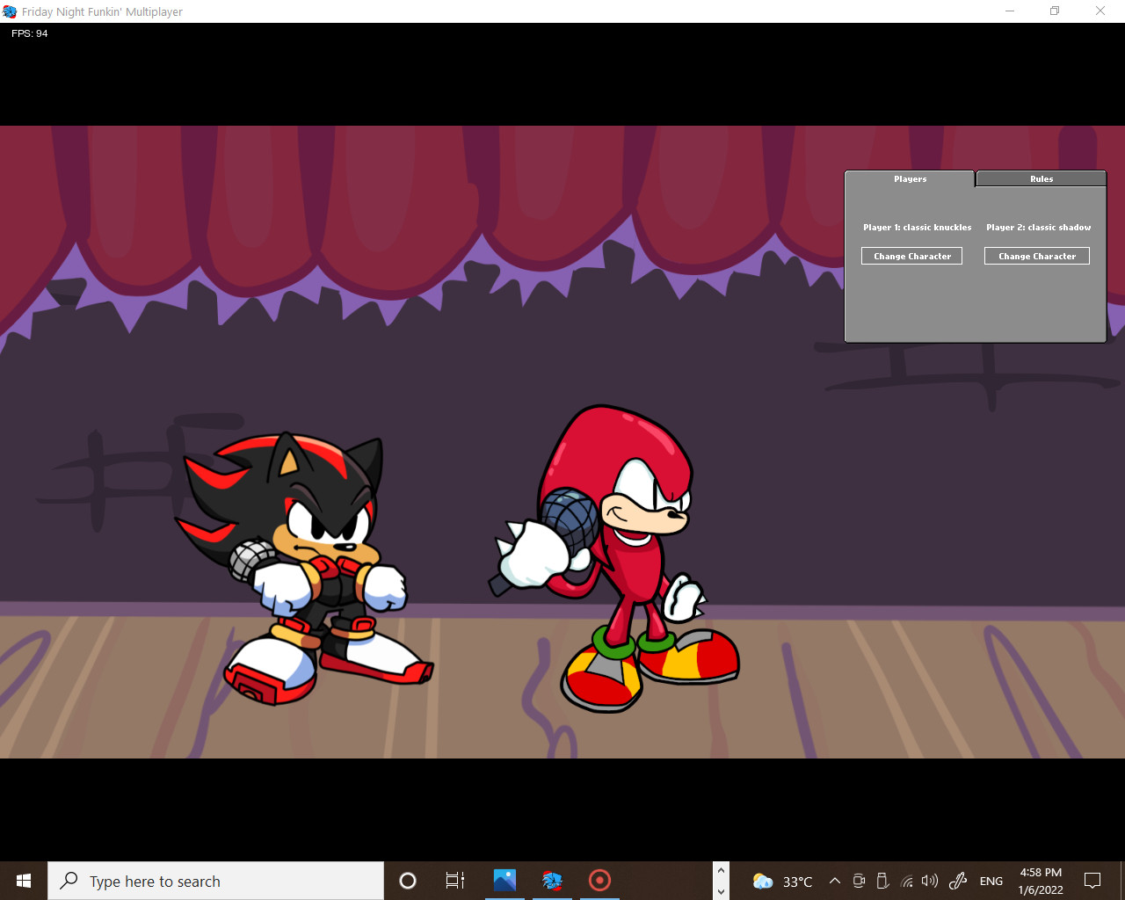Change Player 1's character from classic knuckles
The image size is (1125, 900).
click(911, 256)
